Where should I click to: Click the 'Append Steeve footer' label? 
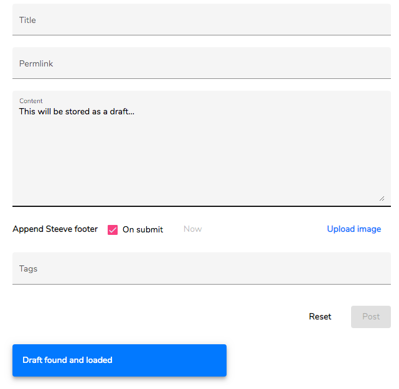[55, 229]
